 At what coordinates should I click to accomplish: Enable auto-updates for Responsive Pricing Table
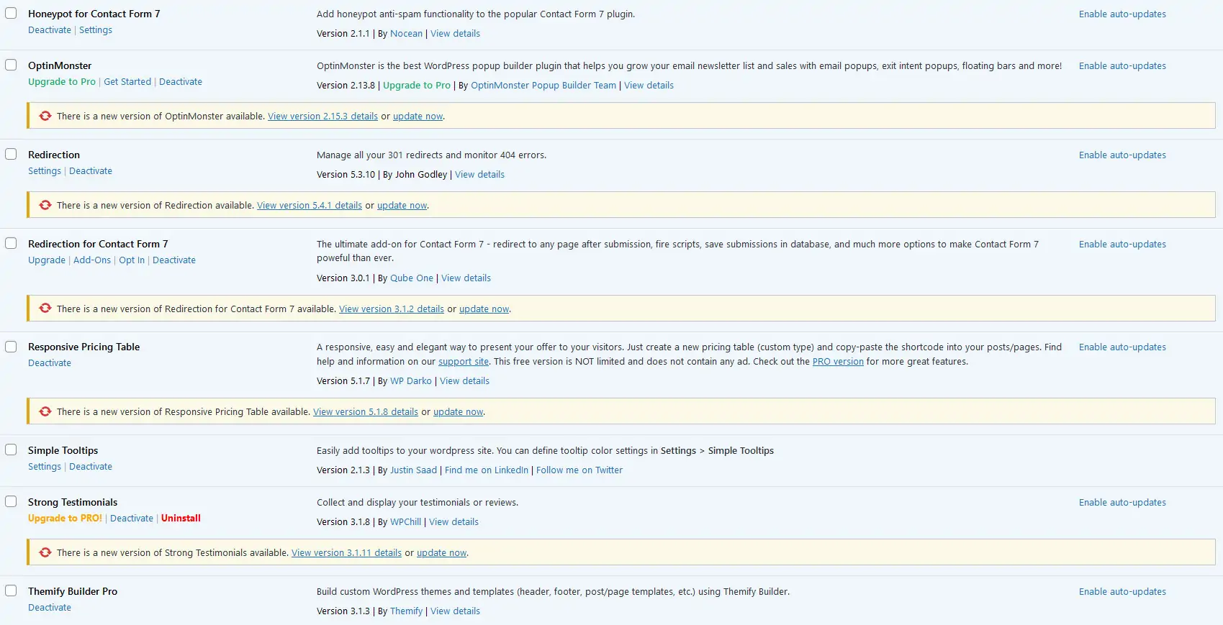(x=1122, y=347)
